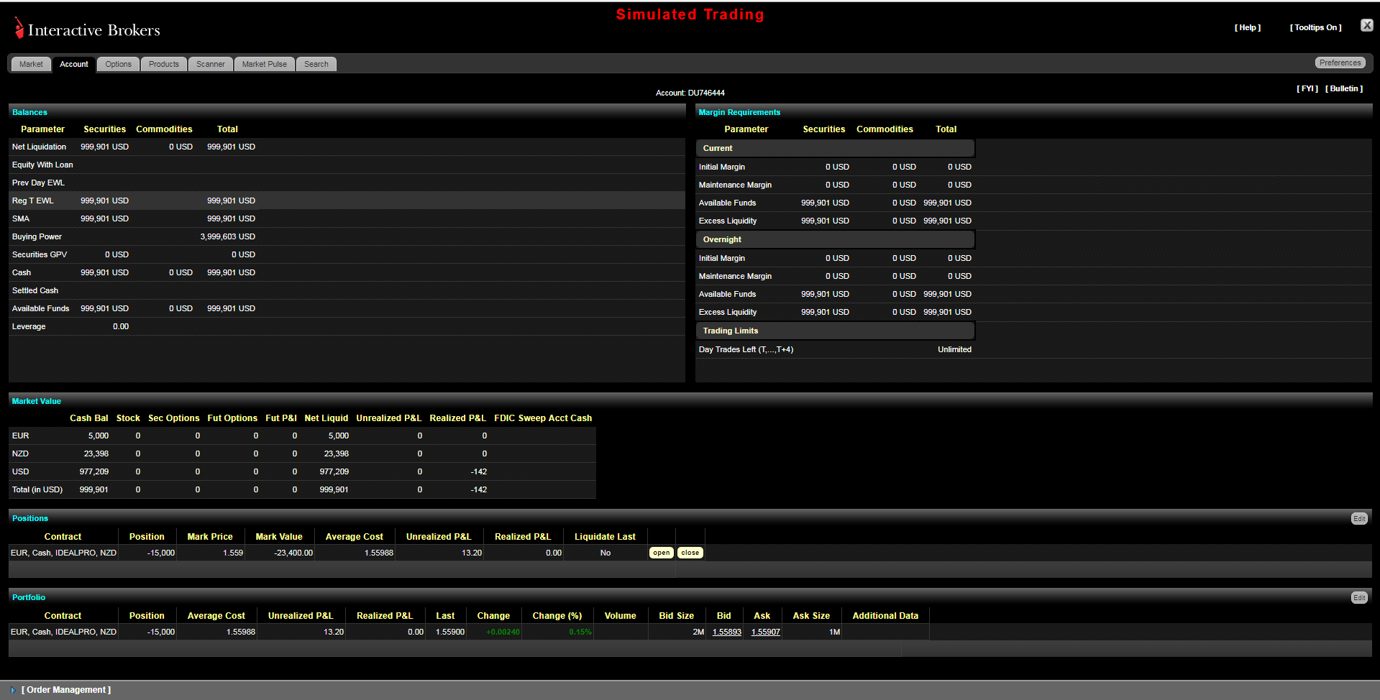Select the Net Liquidation row label
Screen dimensions: 1380x700
pyautogui.click(x=39, y=147)
